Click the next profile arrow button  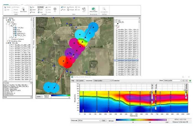(x=186, y=81)
